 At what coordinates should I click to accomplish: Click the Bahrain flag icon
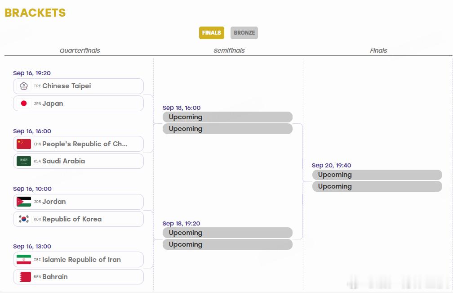click(24, 277)
